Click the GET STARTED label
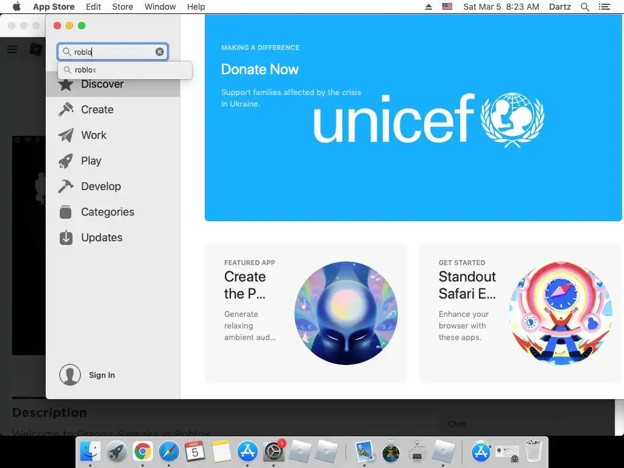The image size is (624, 468). click(x=462, y=263)
